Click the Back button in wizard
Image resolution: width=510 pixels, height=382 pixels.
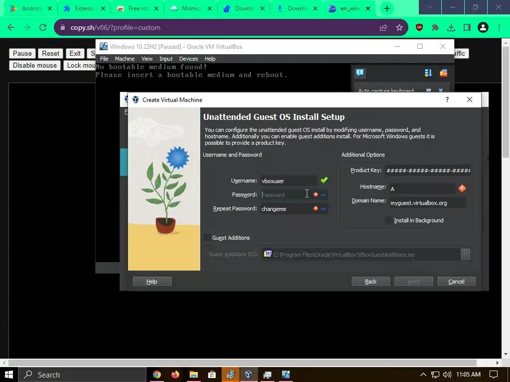(371, 282)
